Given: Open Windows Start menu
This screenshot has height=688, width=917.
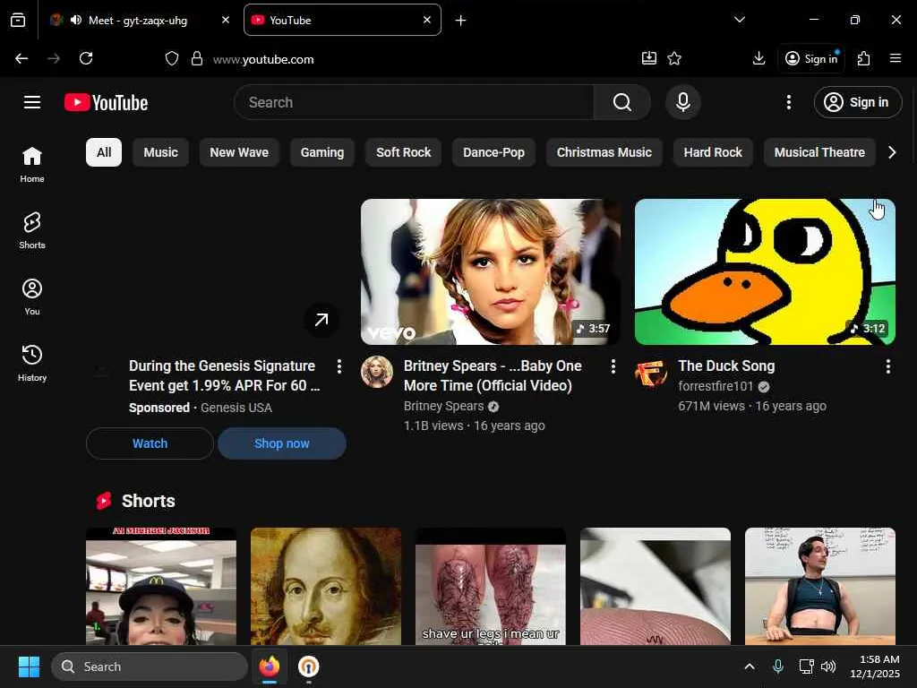Looking at the screenshot, I should click(x=29, y=666).
